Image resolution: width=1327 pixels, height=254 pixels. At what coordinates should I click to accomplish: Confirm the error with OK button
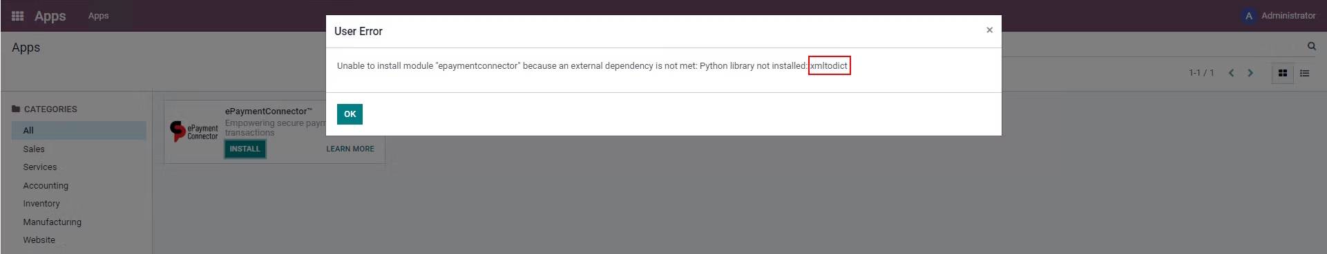[x=350, y=114]
